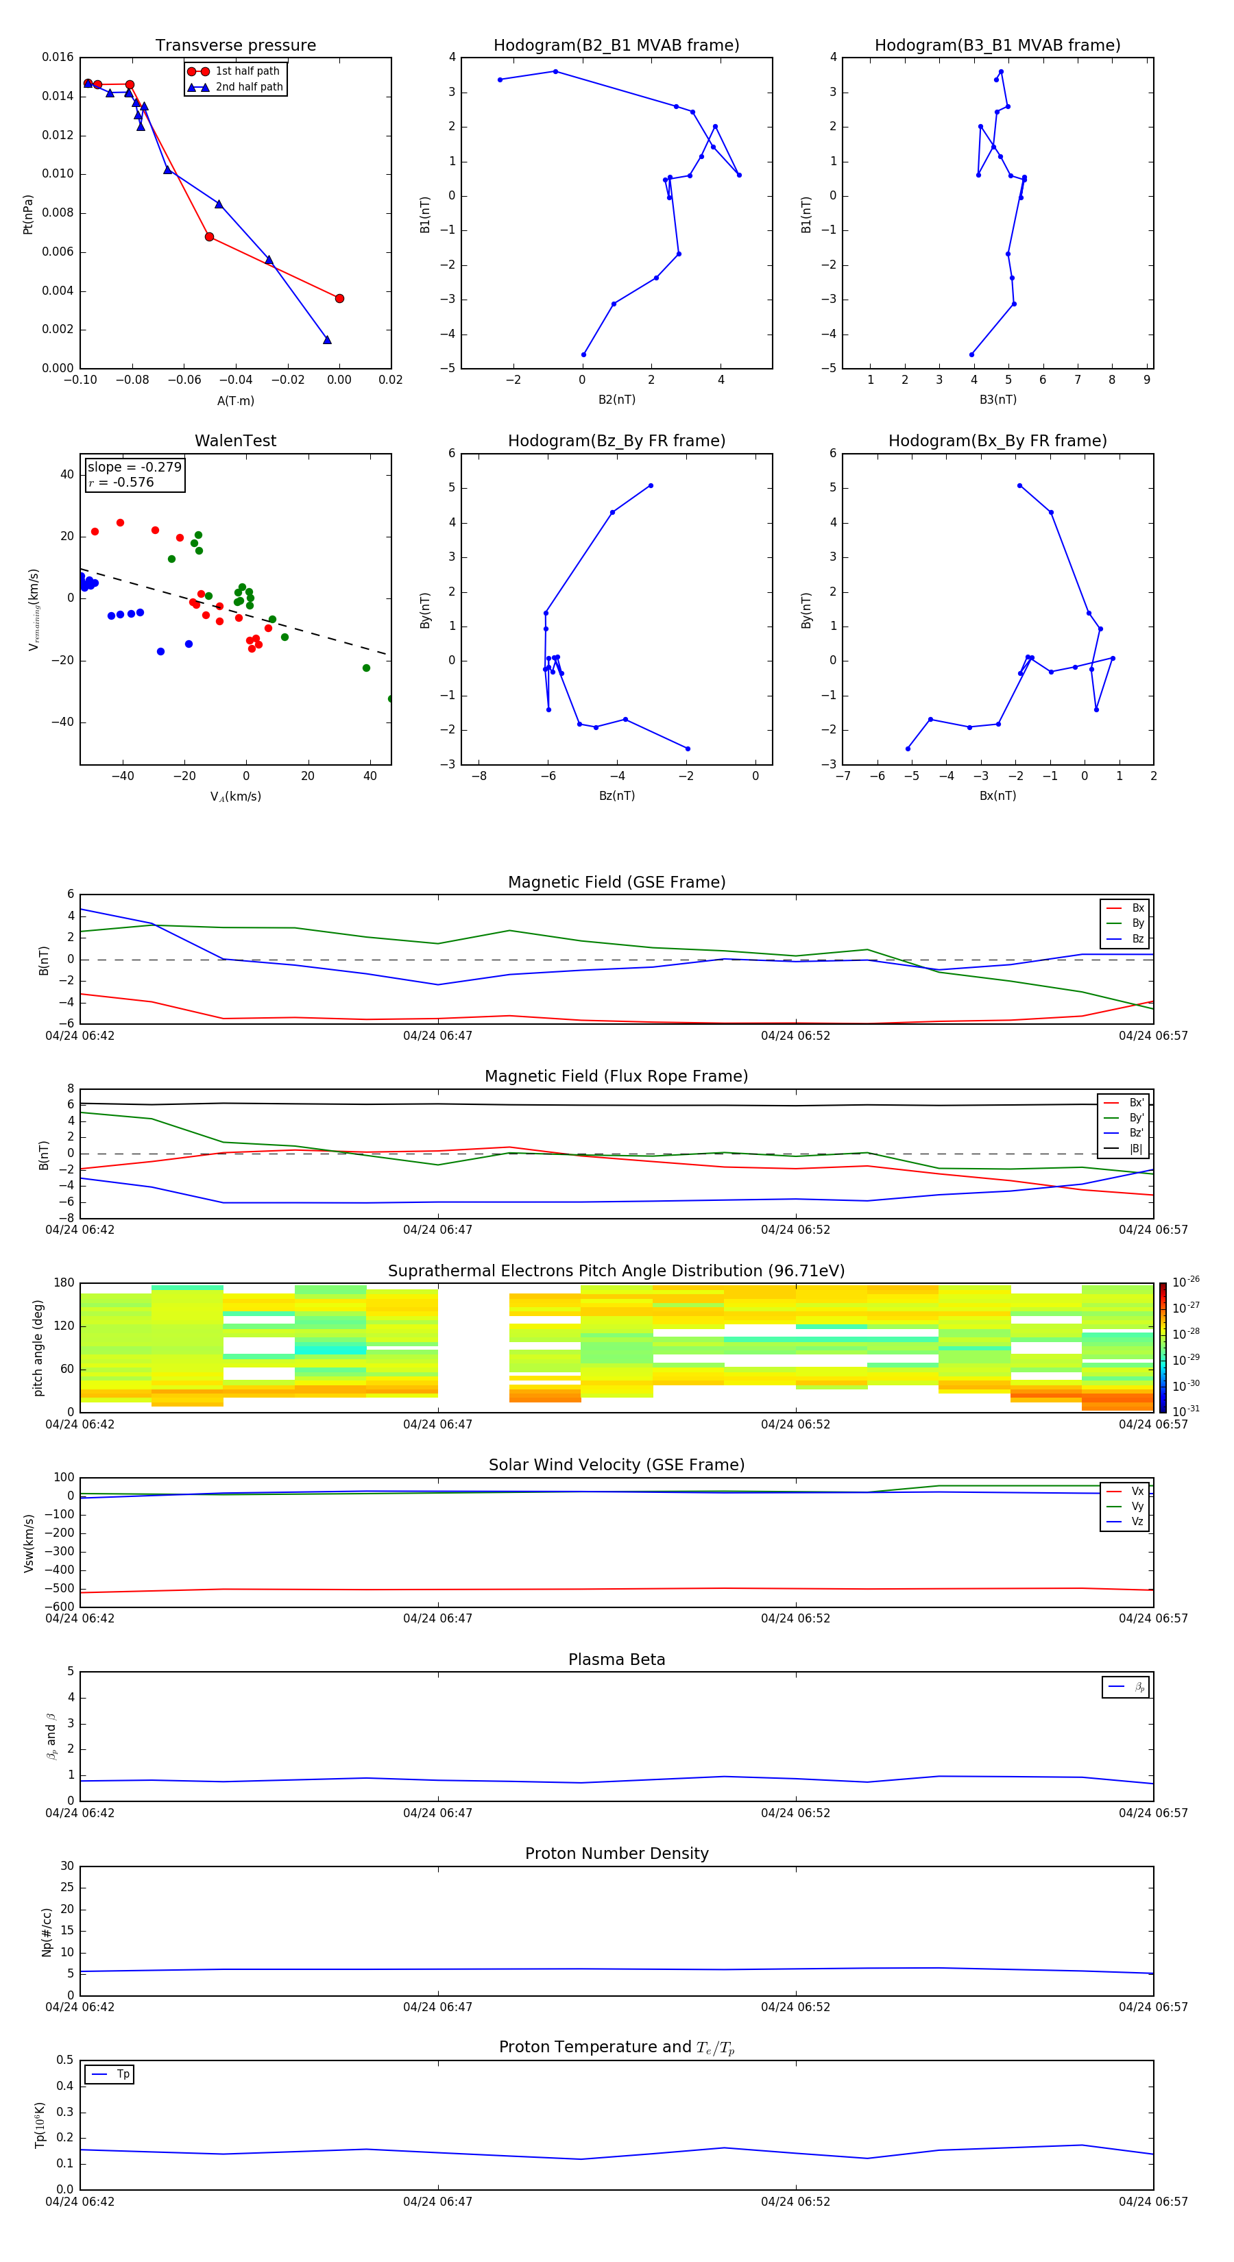The height and width of the screenshot is (2262, 1234).
Task: Click the "Magnetic Field (Flux Rope Frame)" title
Action: point(616,1077)
